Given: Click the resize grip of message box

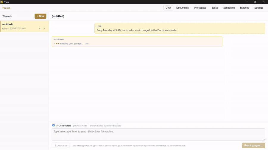Looking at the screenshot, I should [x=264, y=139].
